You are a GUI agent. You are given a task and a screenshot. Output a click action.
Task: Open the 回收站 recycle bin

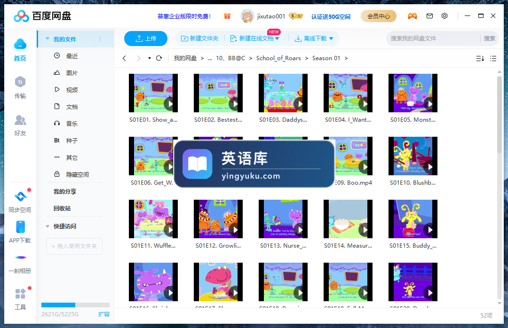62,209
